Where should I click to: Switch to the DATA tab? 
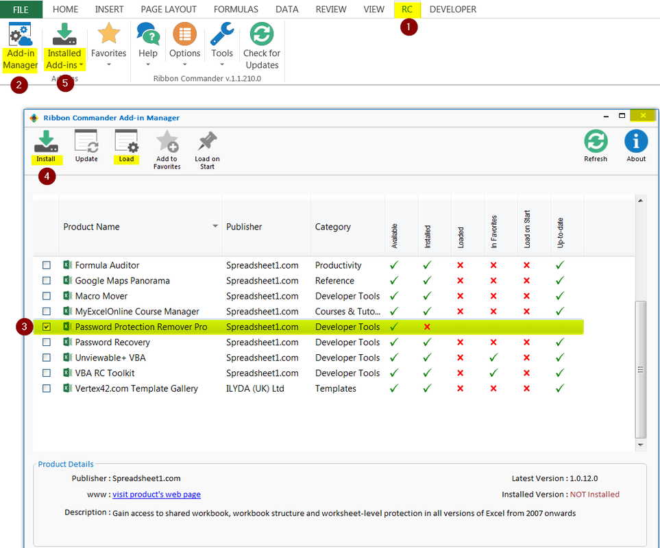click(x=287, y=10)
